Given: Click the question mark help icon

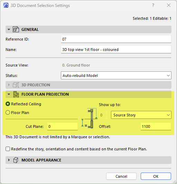Looking at the screenshot, I should (x=153, y=5).
